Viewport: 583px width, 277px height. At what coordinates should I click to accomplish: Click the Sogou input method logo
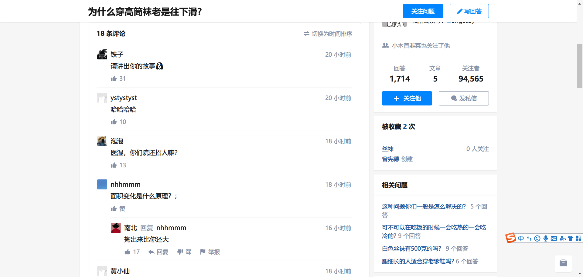pyautogui.click(x=510, y=238)
